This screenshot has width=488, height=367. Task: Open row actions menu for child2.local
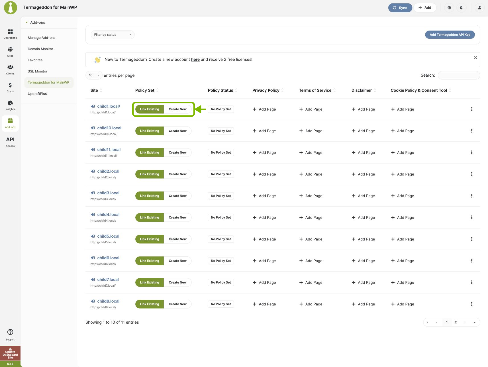coord(472,174)
